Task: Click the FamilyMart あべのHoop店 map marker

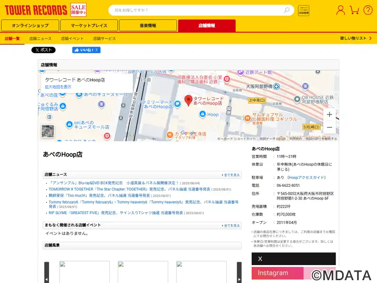Action: [178, 104]
